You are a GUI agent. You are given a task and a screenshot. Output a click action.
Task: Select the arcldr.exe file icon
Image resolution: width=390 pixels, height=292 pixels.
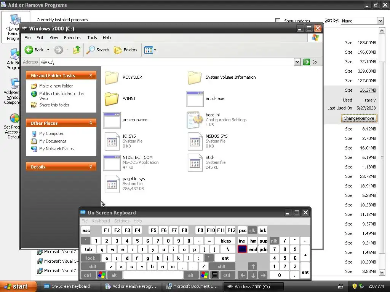pos(195,99)
